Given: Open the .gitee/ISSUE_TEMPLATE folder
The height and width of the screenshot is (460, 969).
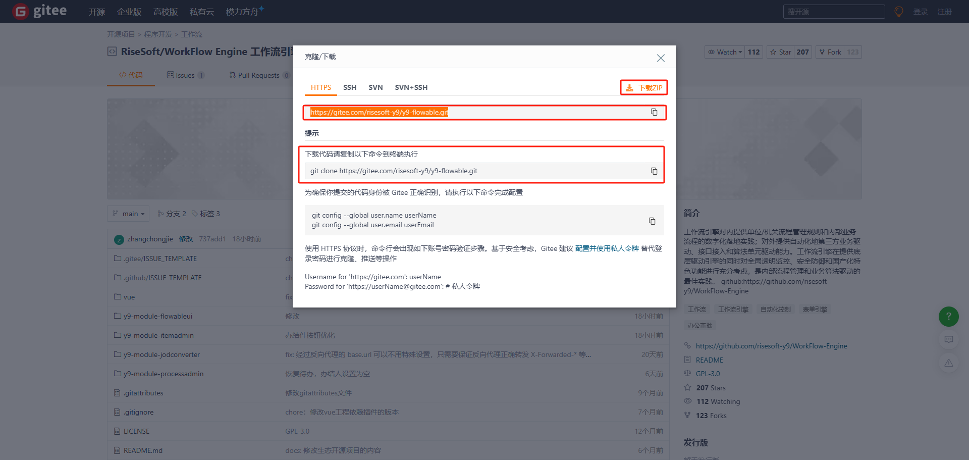Looking at the screenshot, I should (x=160, y=259).
